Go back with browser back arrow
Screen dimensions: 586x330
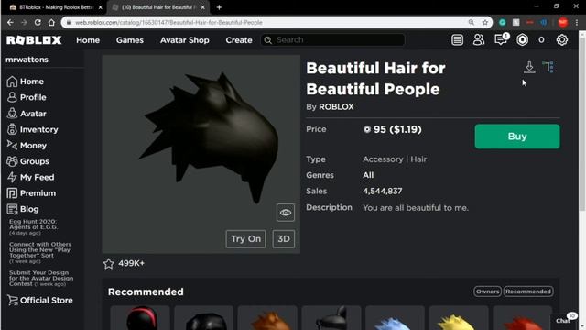click(10, 22)
